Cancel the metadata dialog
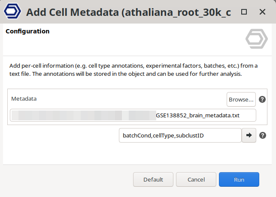This screenshot has width=276, height=197. point(196,179)
